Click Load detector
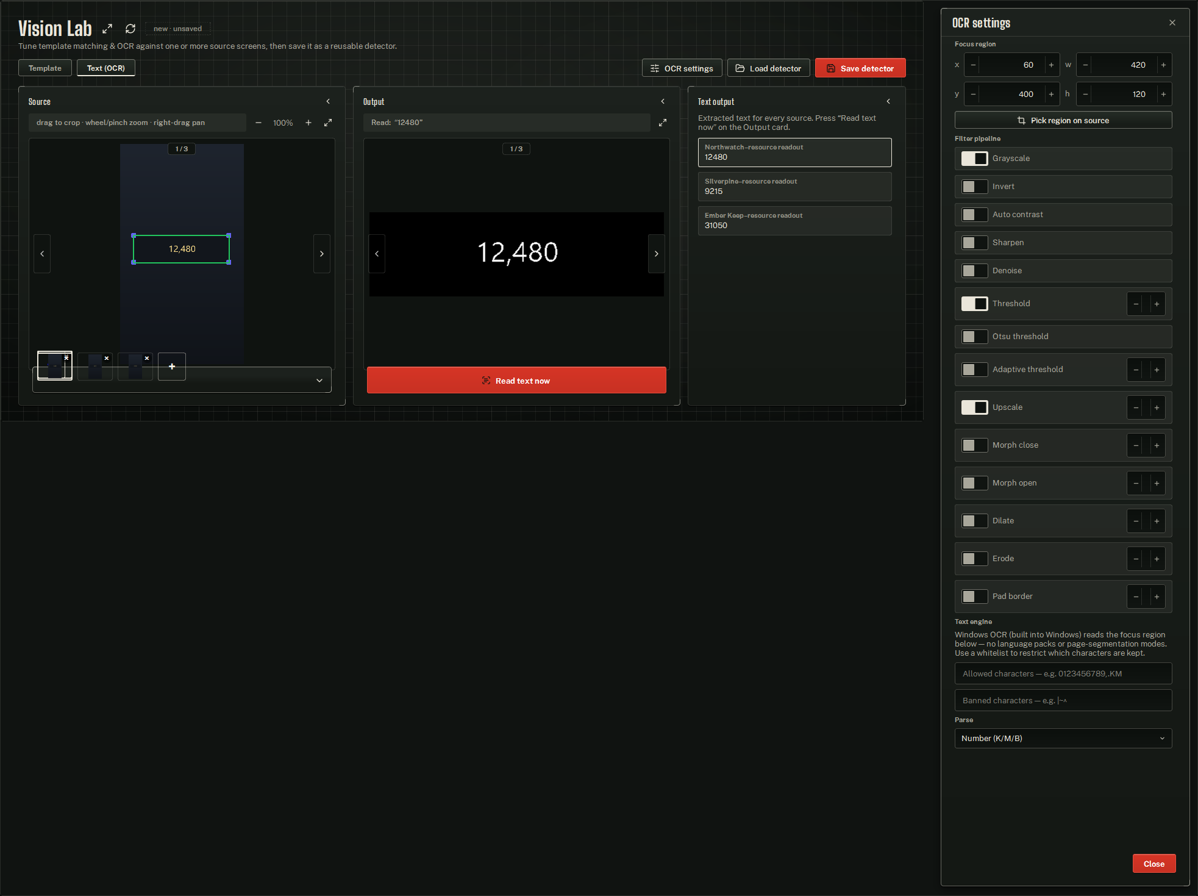 tap(768, 68)
